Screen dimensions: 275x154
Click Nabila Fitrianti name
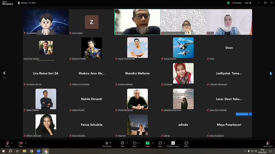coord(92,99)
